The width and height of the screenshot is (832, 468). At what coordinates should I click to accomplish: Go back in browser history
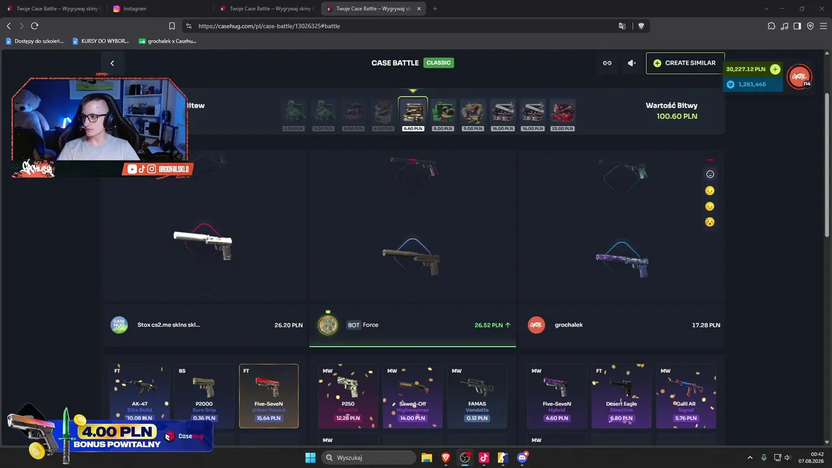pos(8,26)
